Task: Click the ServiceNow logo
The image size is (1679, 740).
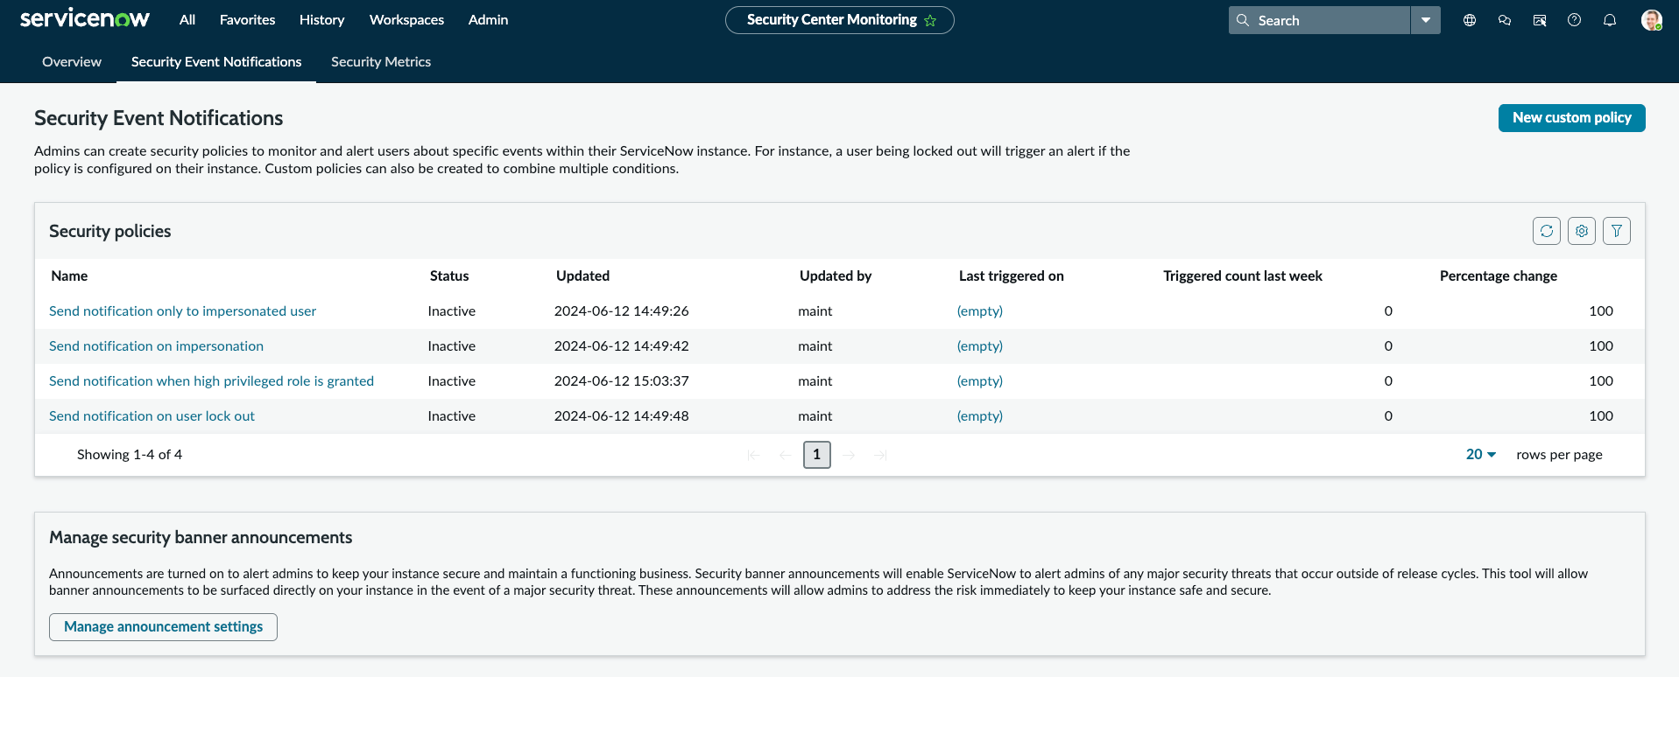Action: (85, 19)
